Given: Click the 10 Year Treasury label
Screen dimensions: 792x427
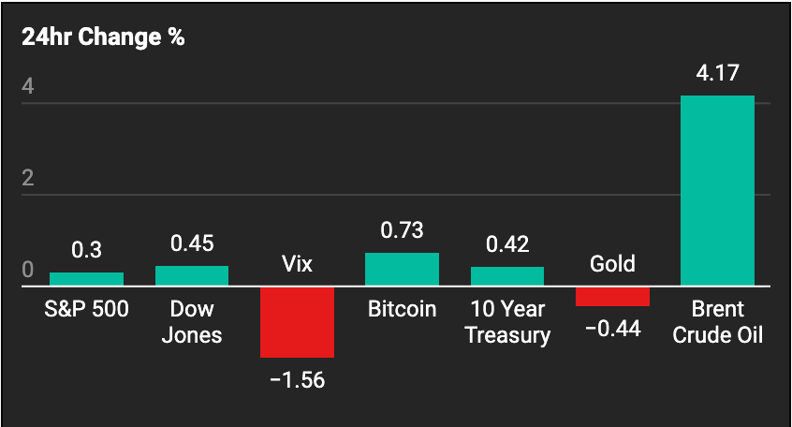Looking at the screenshot, I should (x=507, y=322).
